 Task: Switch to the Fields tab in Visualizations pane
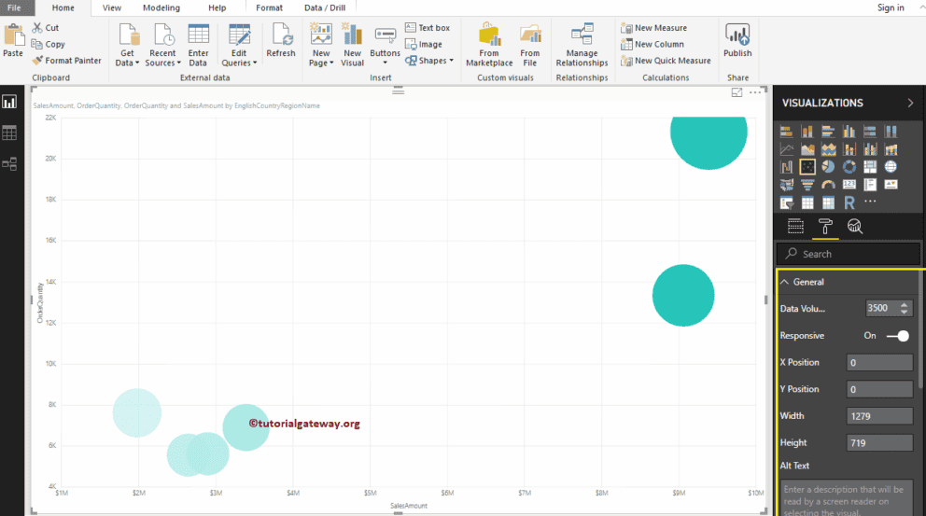(x=795, y=227)
